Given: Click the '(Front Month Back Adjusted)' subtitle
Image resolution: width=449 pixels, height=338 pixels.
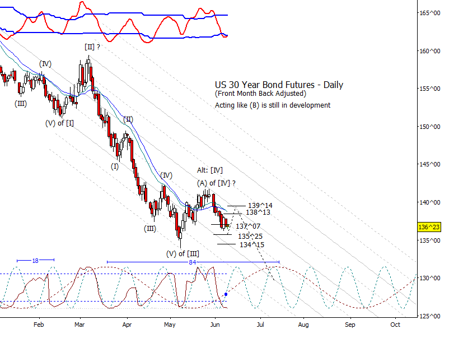Looking at the screenshot, I should click(x=260, y=94).
